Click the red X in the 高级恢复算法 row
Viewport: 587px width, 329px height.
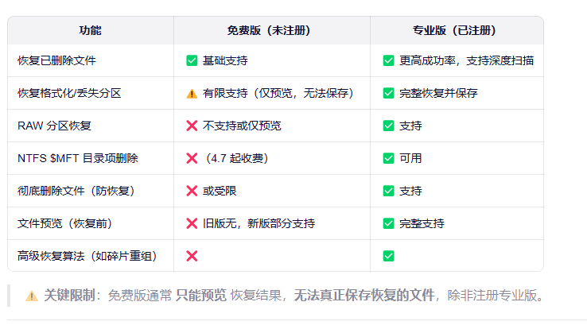pos(192,256)
